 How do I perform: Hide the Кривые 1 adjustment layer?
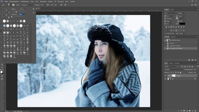pyautogui.click(x=165, y=76)
